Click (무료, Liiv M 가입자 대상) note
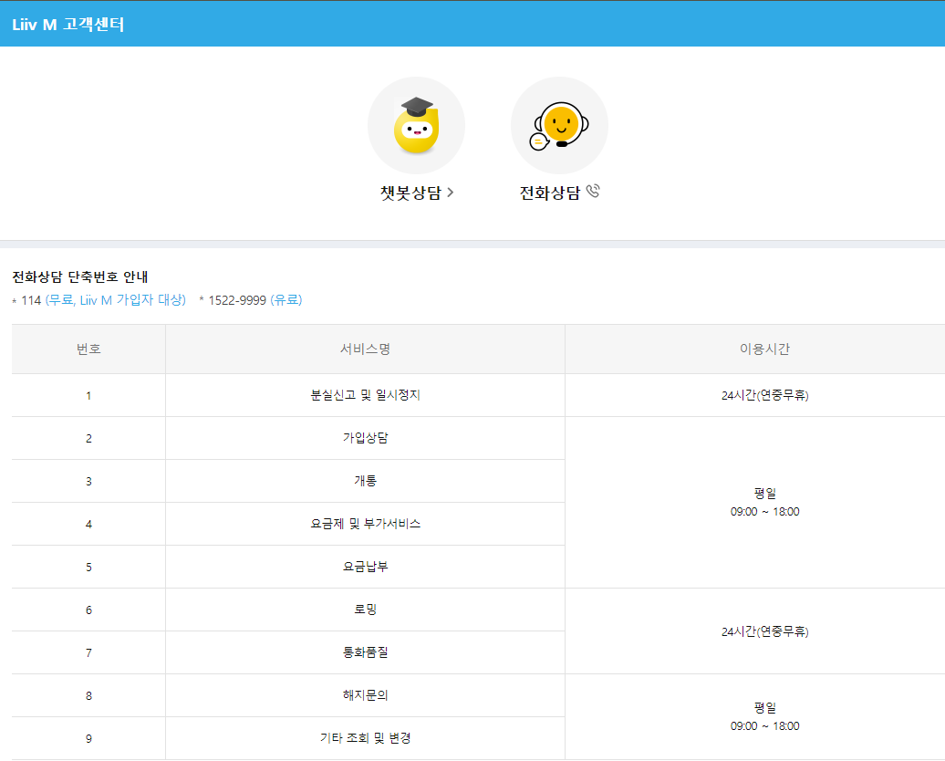 click(116, 300)
